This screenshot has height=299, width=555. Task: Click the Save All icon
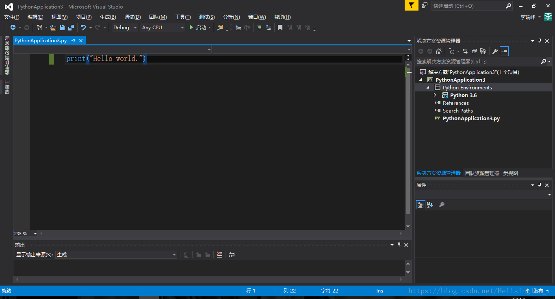point(71,27)
